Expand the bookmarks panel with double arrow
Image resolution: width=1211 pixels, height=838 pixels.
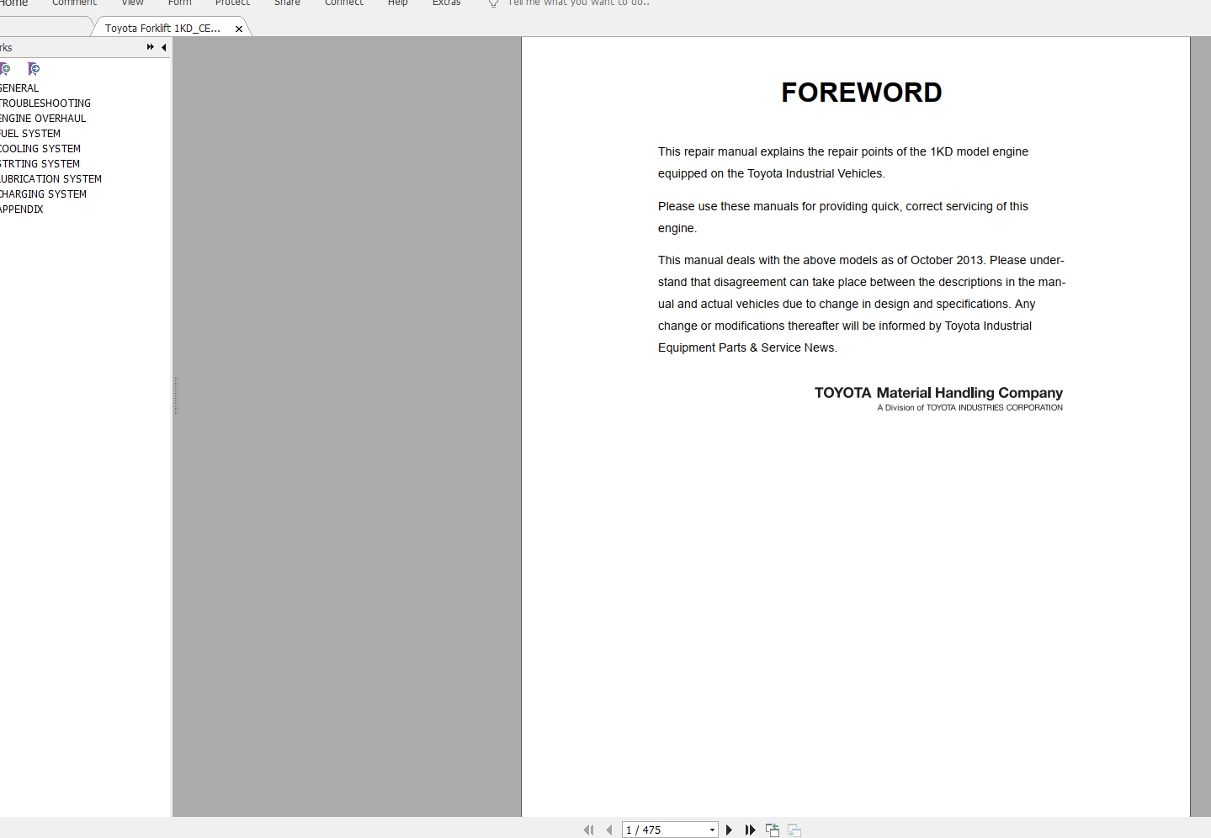[x=150, y=47]
